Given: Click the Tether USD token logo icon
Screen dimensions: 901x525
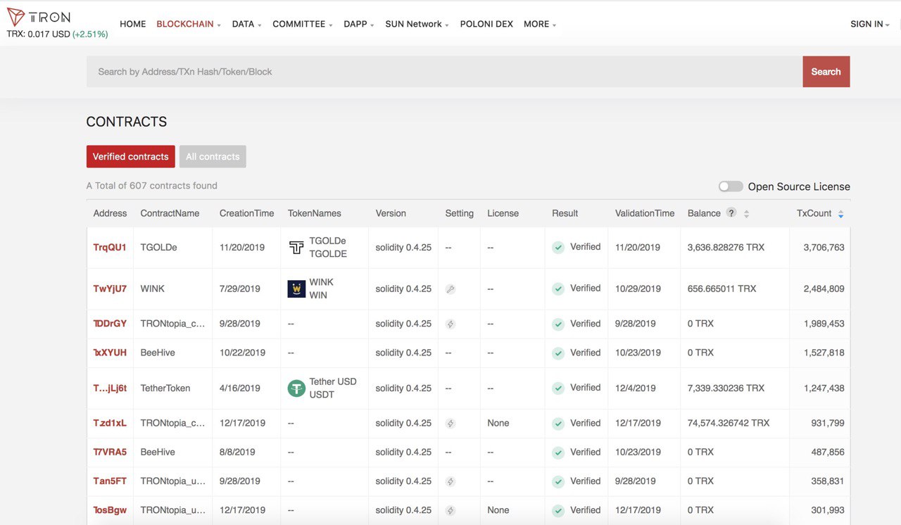Looking at the screenshot, I should pos(296,388).
